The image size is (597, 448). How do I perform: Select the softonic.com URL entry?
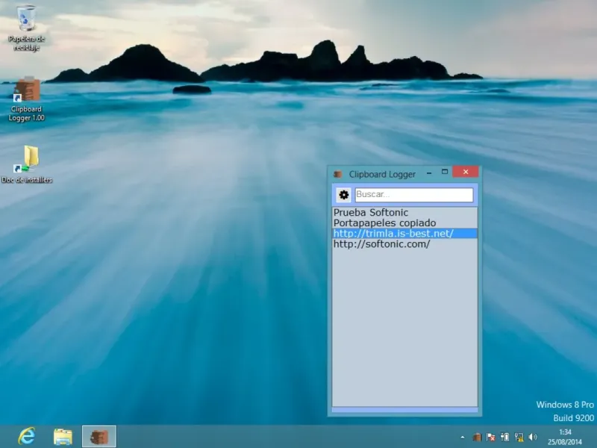(x=381, y=244)
